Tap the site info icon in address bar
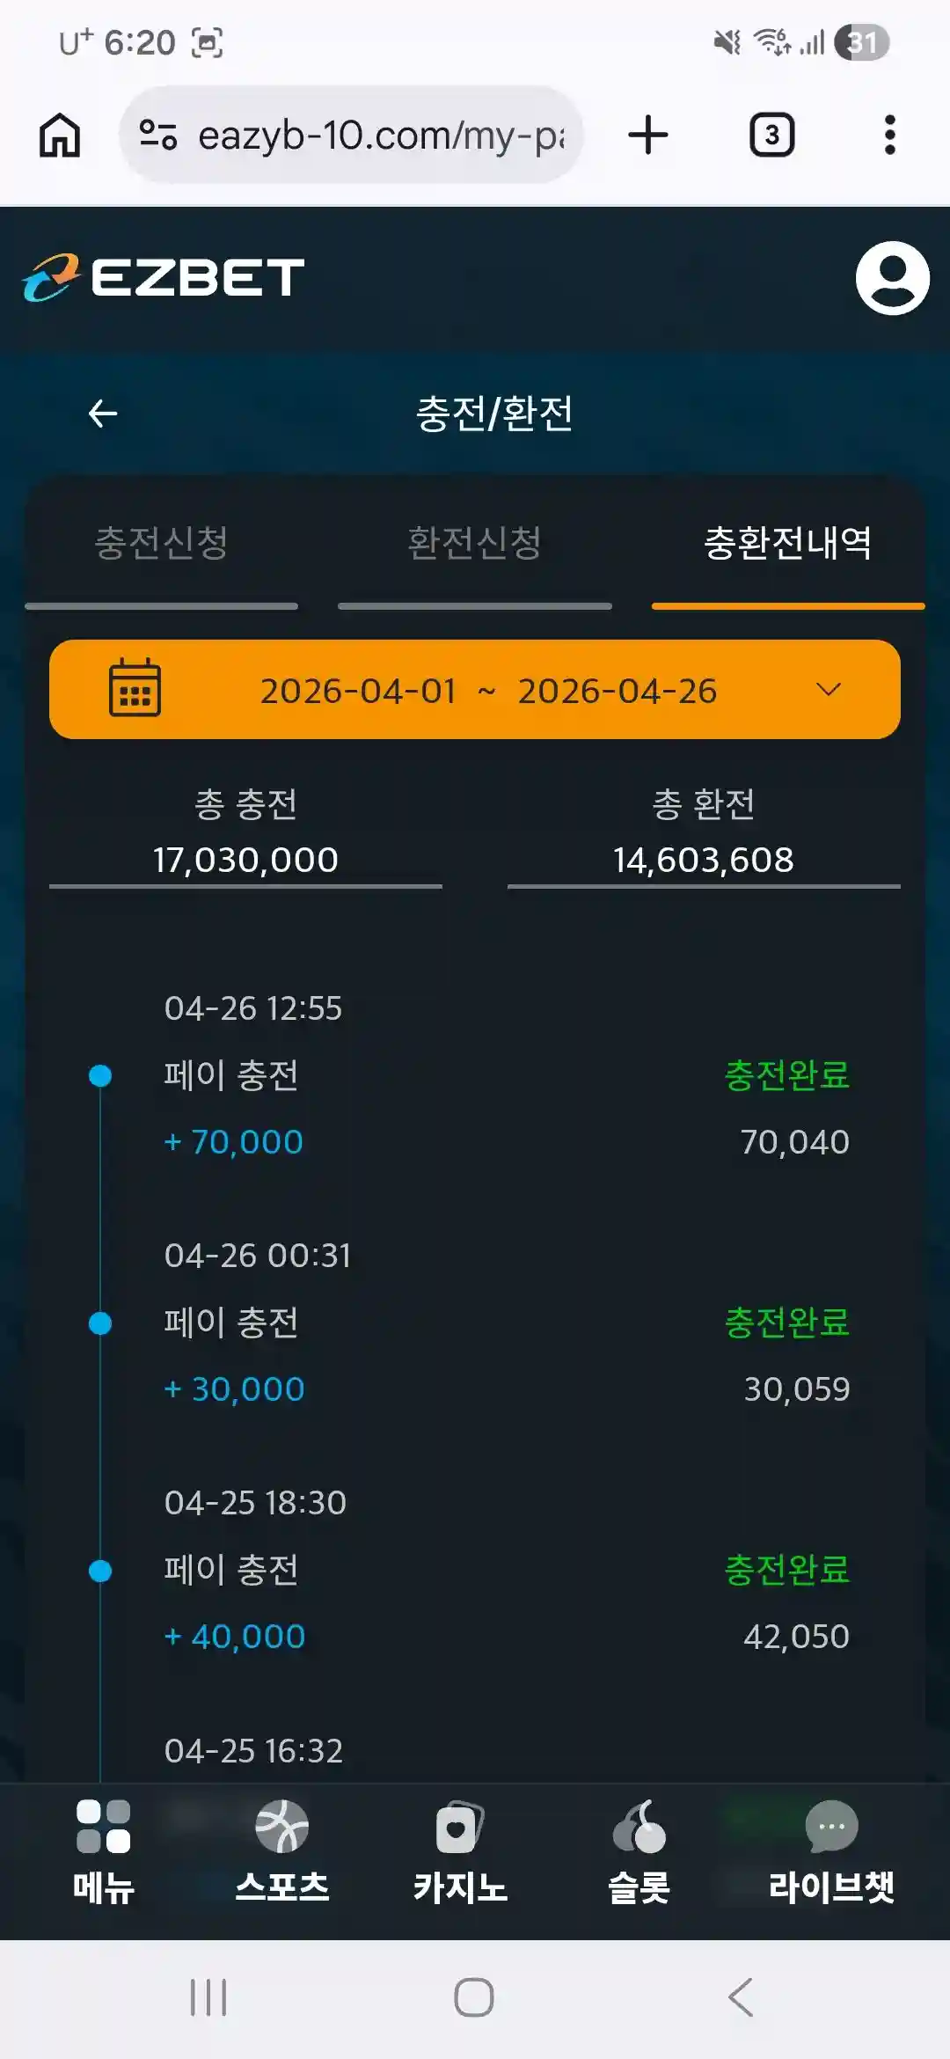The width and height of the screenshot is (950, 2059). tap(158, 136)
